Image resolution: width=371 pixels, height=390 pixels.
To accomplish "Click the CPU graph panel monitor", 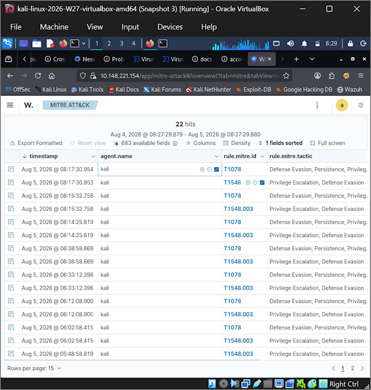I will coord(240,44).
